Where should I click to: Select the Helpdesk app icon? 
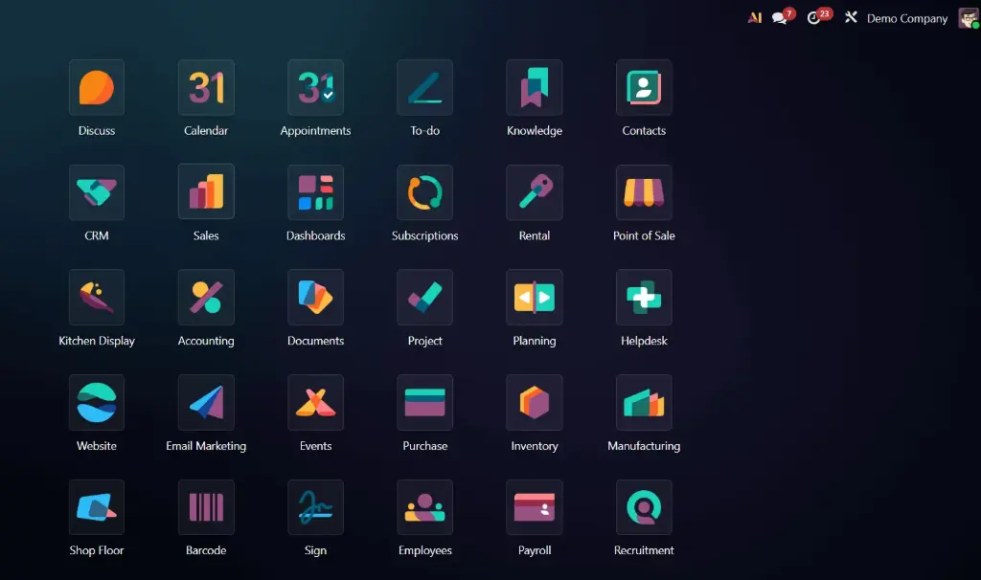tap(644, 298)
